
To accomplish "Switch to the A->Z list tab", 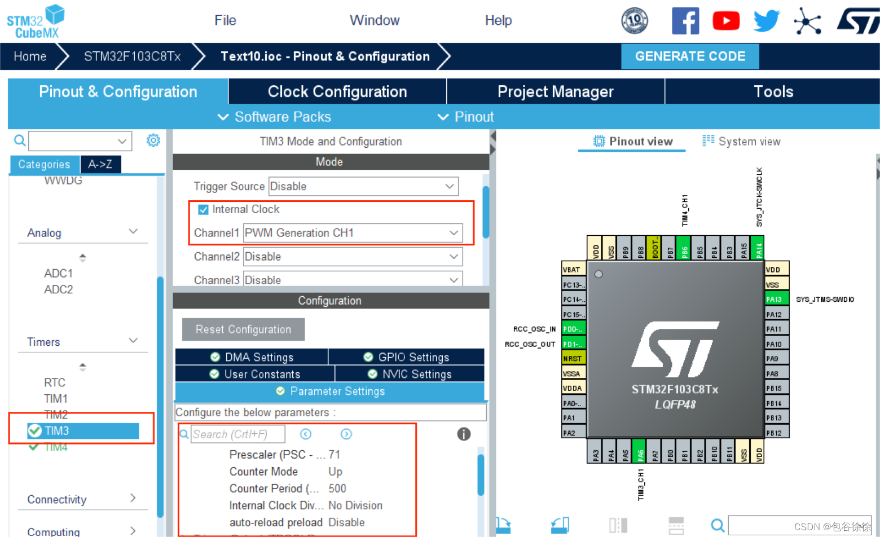I will [x=100, y=164].
